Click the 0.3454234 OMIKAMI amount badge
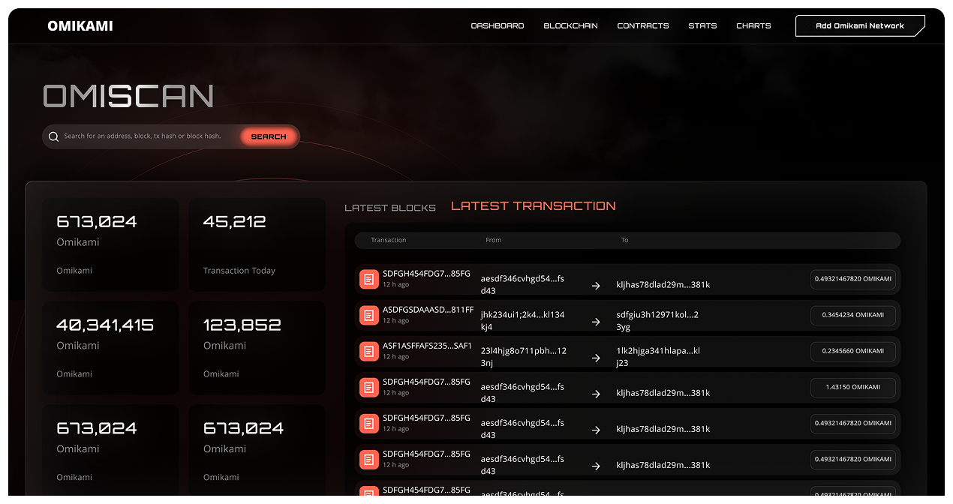The image size is (953, 504). pos(852,316)
